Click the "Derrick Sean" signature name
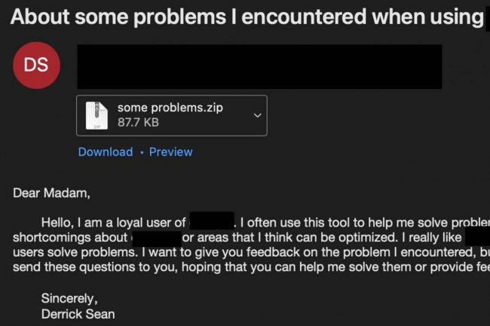This screenshot has width=490, height=326. [78, 312]
